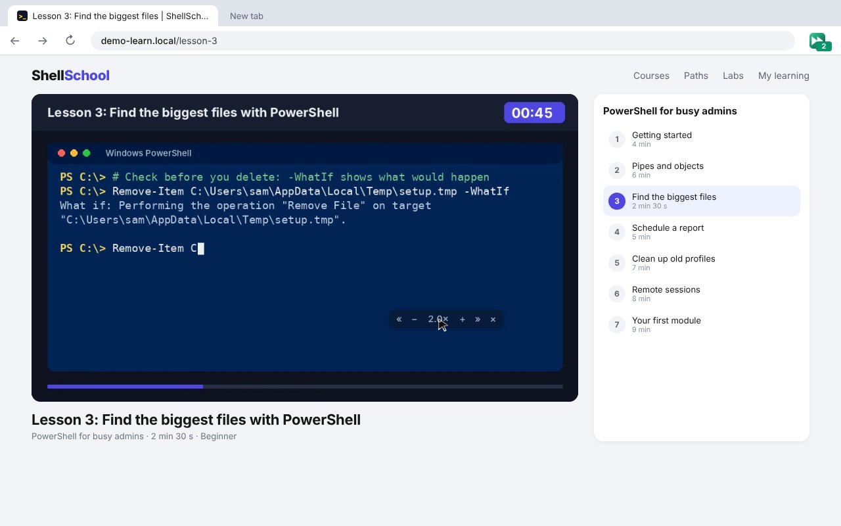Click the 2.0× speed indicator
841x526 pixels.
click(x=438, y=320)
